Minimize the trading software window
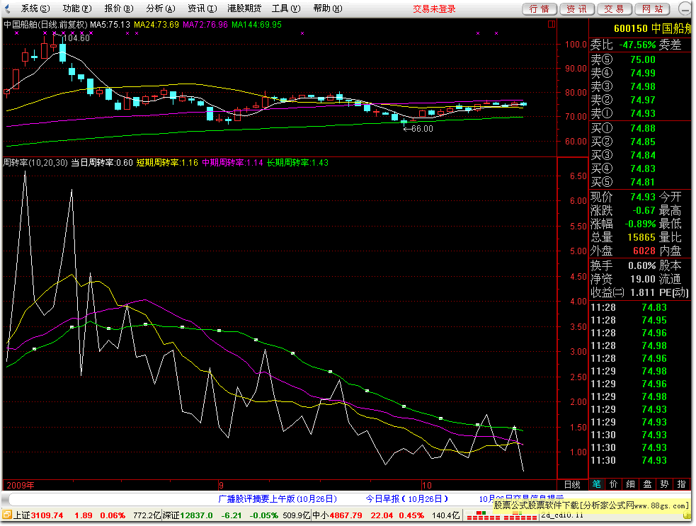 click(686, 8)
